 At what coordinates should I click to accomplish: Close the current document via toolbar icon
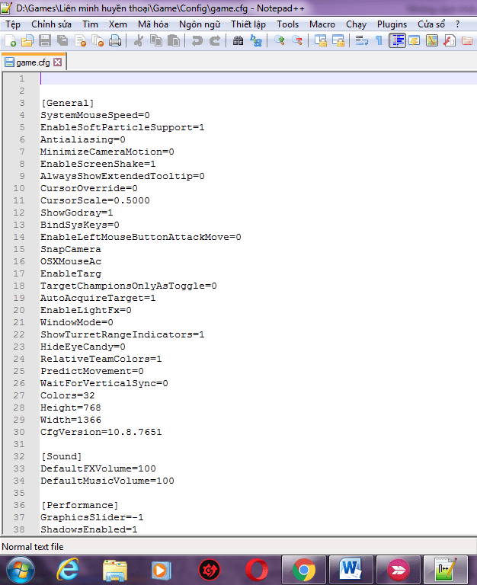click(x=80, y=40)
